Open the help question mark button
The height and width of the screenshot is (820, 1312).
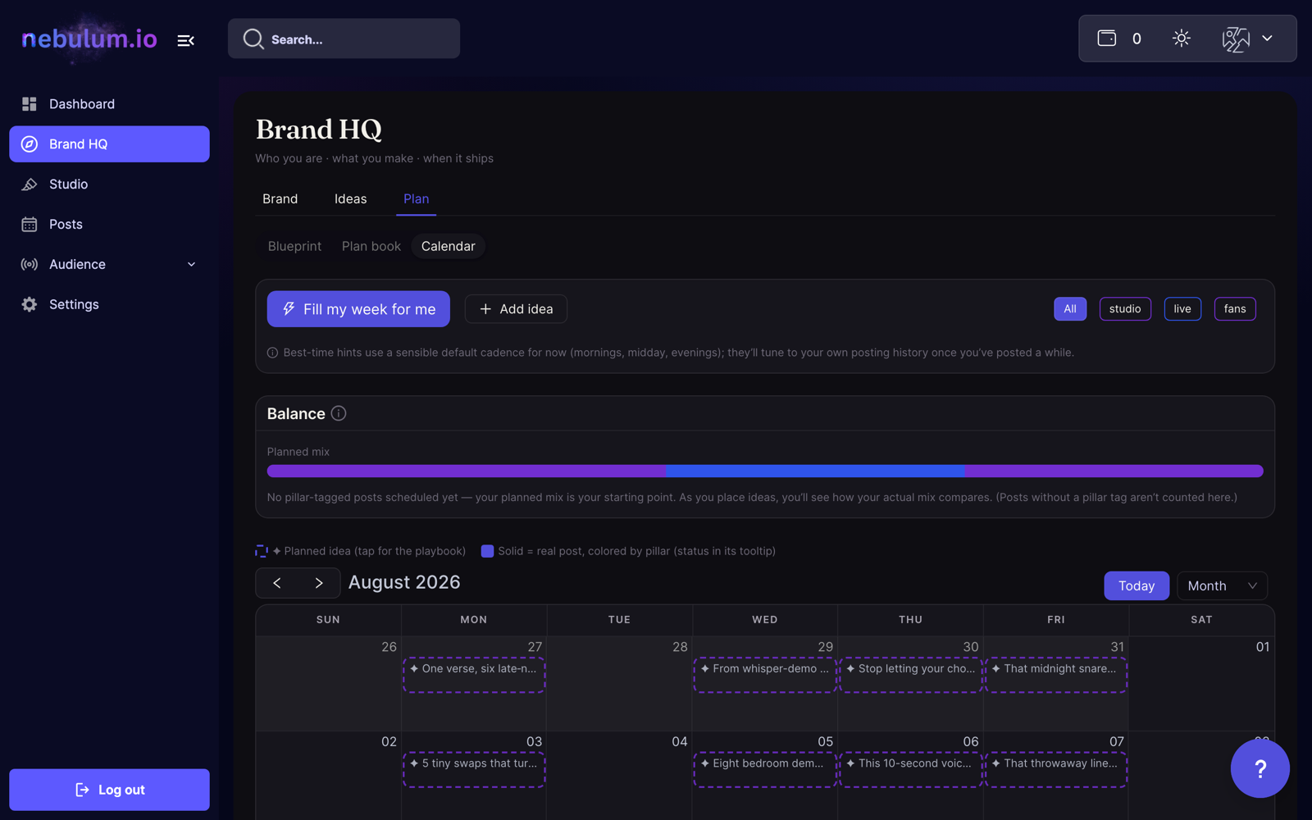[x=1260, y=768]
